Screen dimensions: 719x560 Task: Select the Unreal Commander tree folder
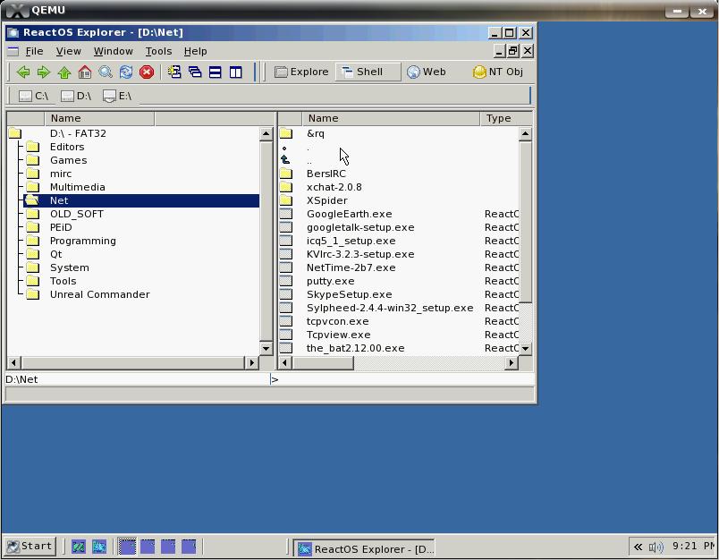99,294
